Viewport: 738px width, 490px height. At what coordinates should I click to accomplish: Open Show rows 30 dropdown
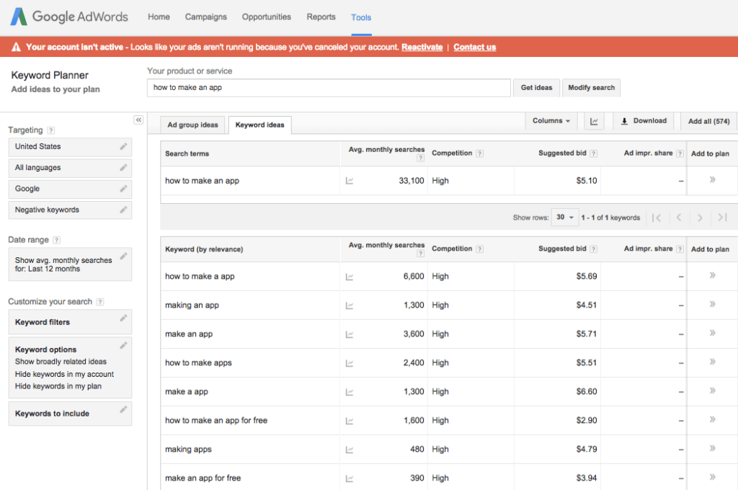pos(564,218)
